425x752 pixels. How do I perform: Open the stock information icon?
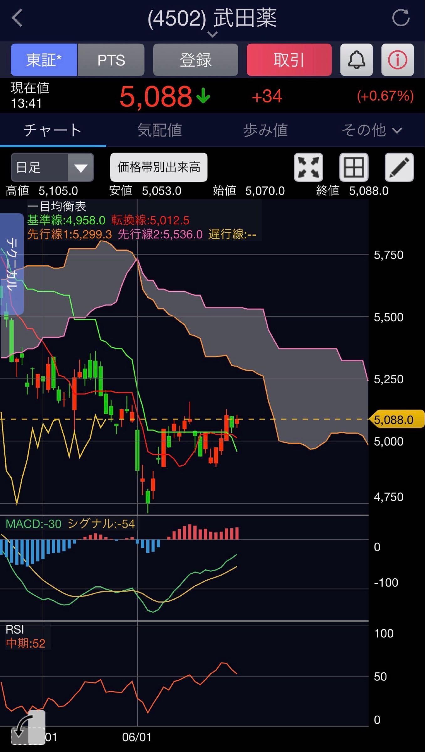pos(397,60)
